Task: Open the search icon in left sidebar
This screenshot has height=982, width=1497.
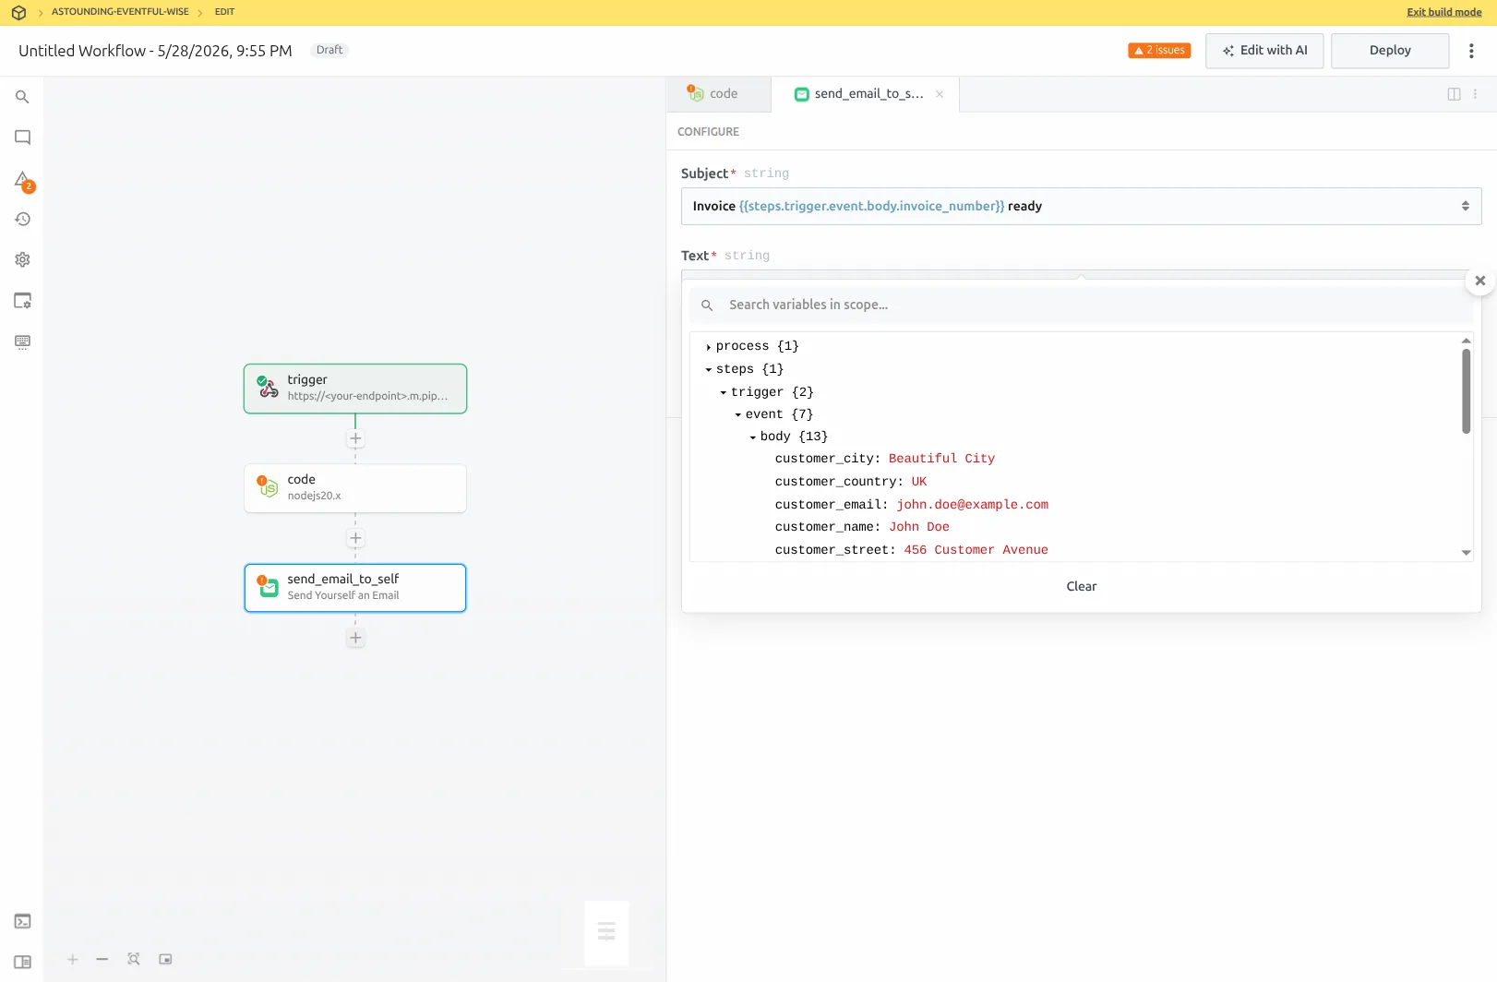Action: pos(22,97)
